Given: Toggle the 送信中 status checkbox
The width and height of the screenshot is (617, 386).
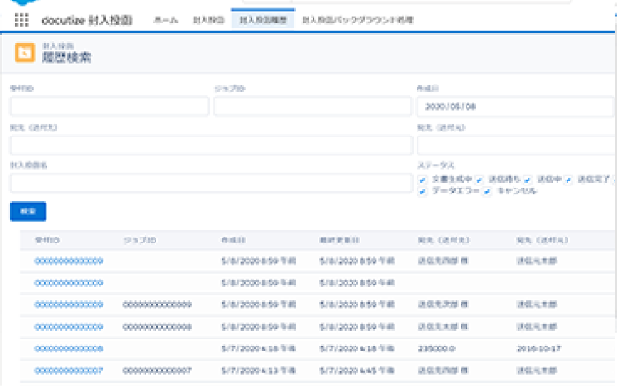Looking at the screenshot, I should [x=527, y=180].
